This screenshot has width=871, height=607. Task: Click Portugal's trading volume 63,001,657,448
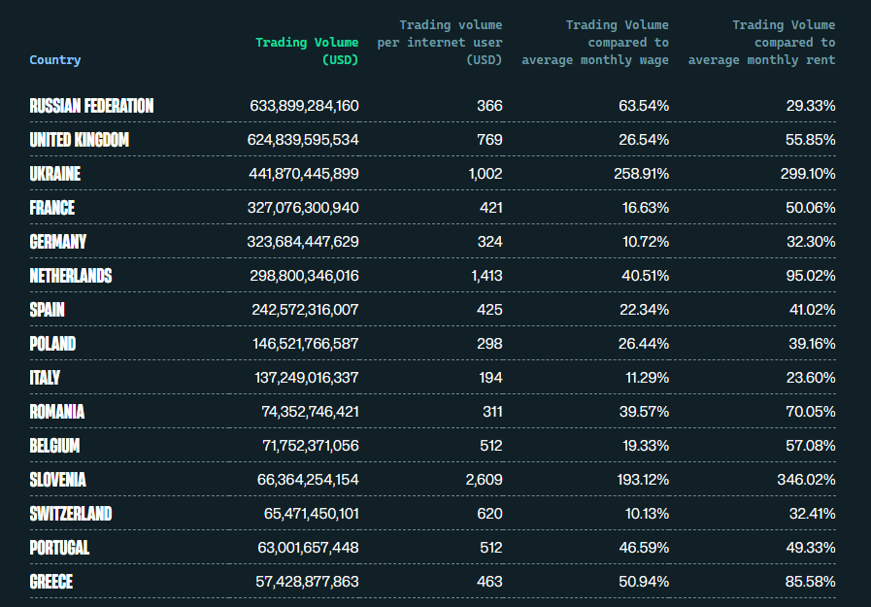[308, 548]
